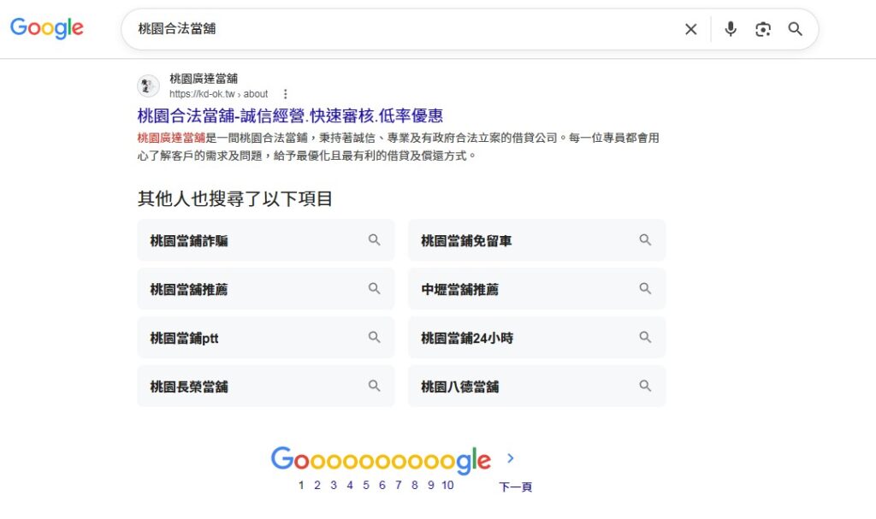
Task: Search related query 中壢當舖推薦
Action: coord(537,289)
